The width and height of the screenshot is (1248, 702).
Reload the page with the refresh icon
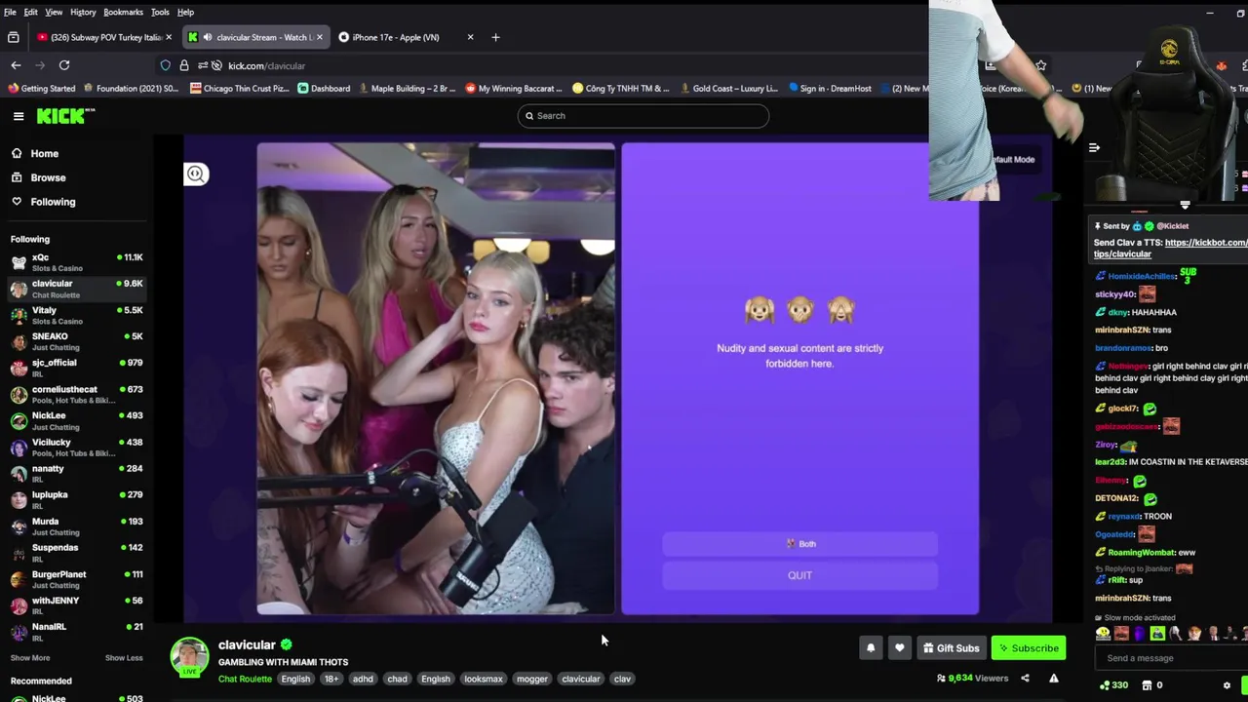click(64, 65)
